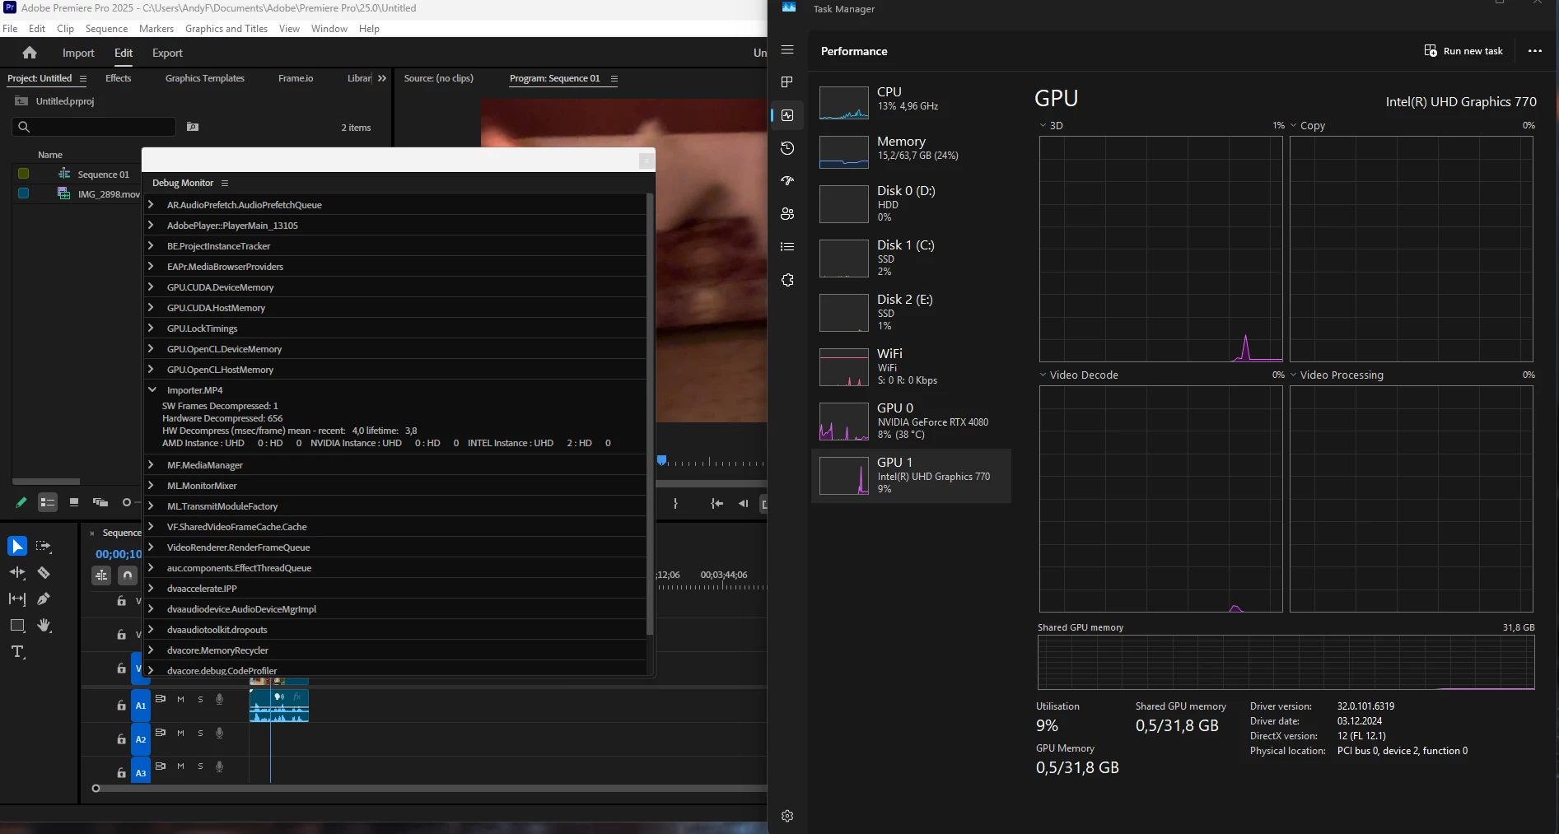1559x834 pixels.
Task: Mute audio track A1
Action: 180,699
